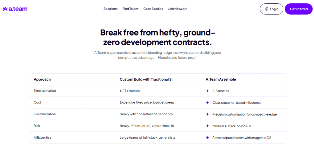314x149 pixels.
Task: Click sparkle icon beside Proven AI practitioners
Action: tap(207, 138)
